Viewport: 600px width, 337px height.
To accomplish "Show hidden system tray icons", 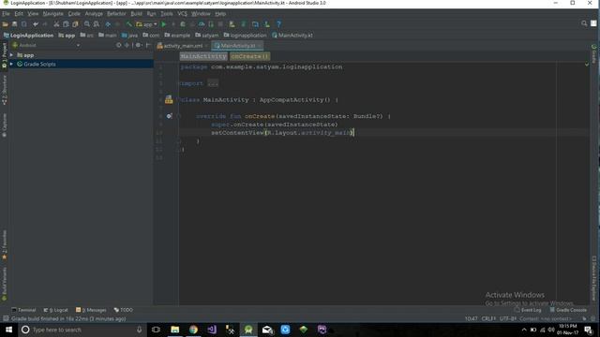I will 524,330.
